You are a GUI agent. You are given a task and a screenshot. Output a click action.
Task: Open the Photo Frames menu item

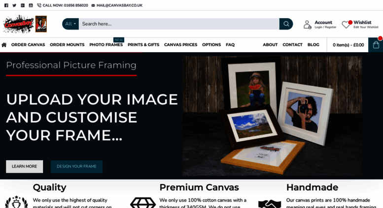[106, 45]
